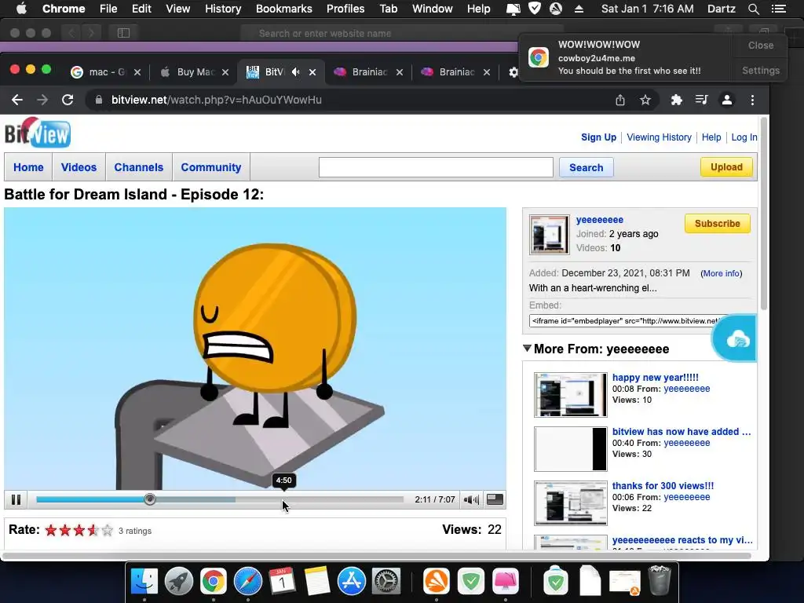Open the Videos navigation tab
Viewport: 804px width, 603px height.
[x=79, y=167]
